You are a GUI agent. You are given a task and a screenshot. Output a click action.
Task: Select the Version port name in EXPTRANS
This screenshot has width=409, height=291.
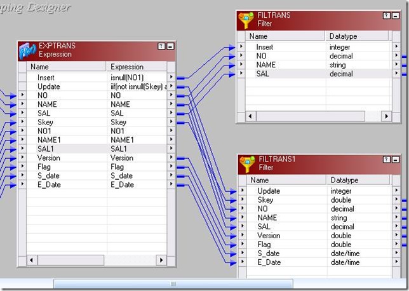pos(49,158)
